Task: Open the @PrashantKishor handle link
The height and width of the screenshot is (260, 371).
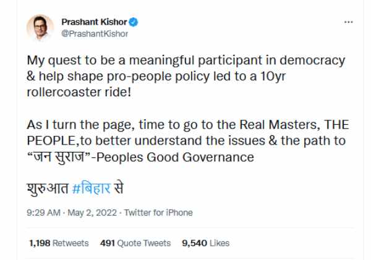Action: (x=95, y=33)
